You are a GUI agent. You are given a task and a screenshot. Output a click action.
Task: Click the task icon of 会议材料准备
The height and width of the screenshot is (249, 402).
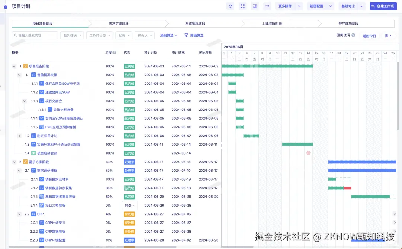click(x=50, y=110)
